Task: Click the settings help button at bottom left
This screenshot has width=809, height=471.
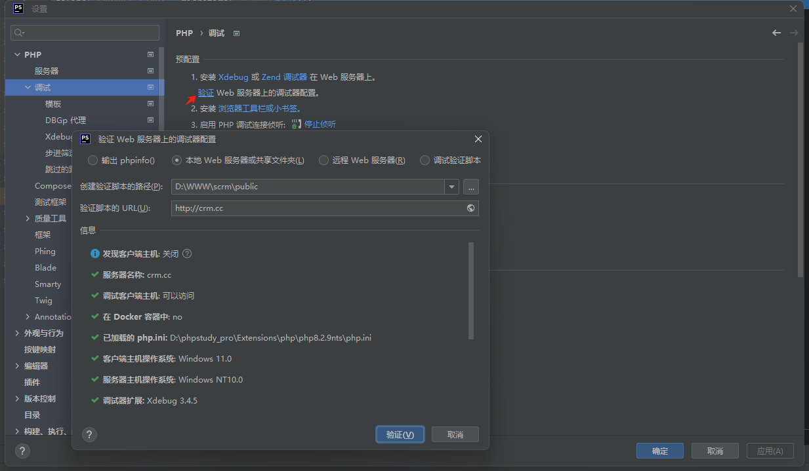Action: click(x=22, y=451)
